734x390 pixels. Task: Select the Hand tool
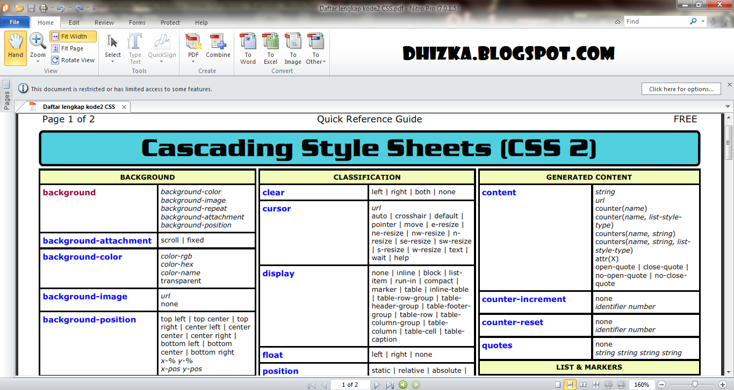tap(16, 48)
